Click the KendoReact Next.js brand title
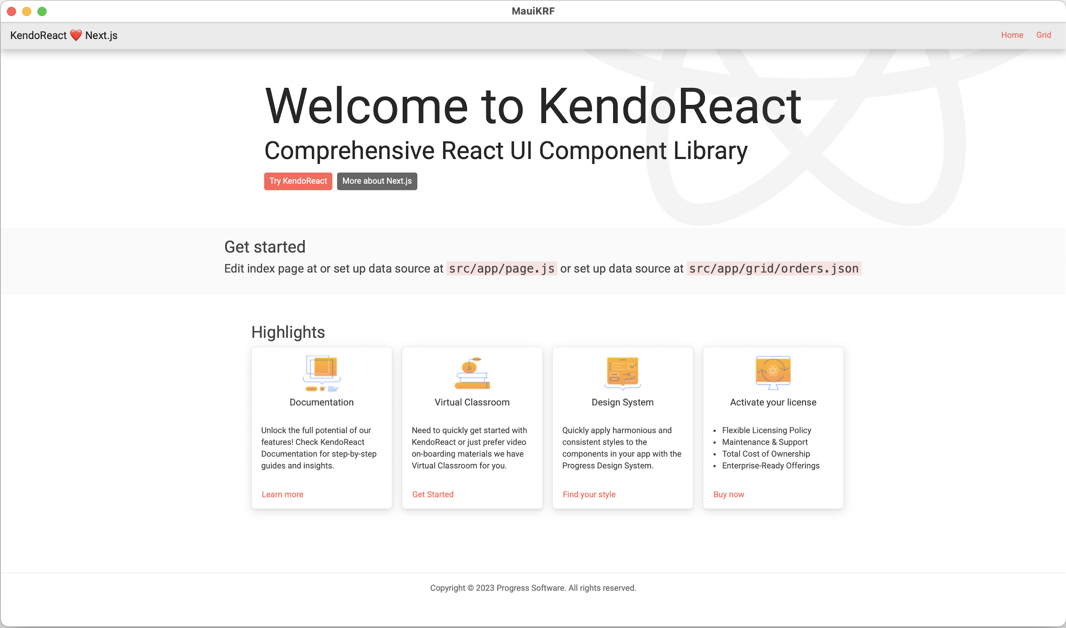Viewport: 1066px width, 628px height. [64, 35]
